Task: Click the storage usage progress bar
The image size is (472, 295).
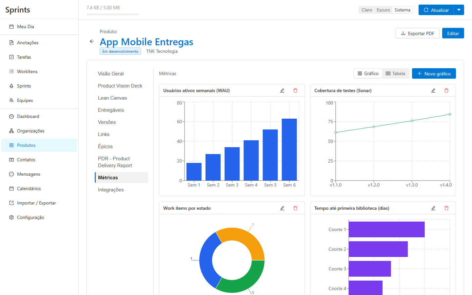Action: [113, 14]
